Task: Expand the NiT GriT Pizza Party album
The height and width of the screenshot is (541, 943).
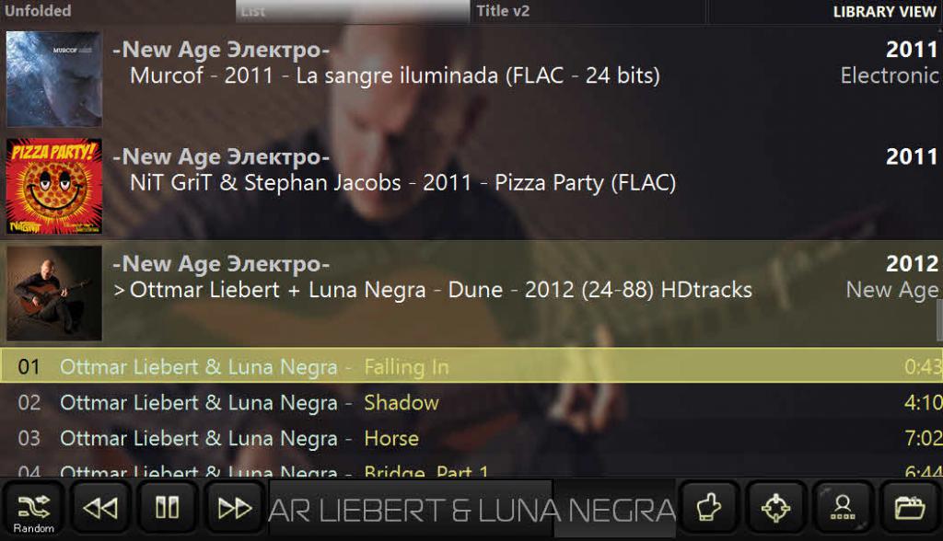Action: (x=471, y=187)
